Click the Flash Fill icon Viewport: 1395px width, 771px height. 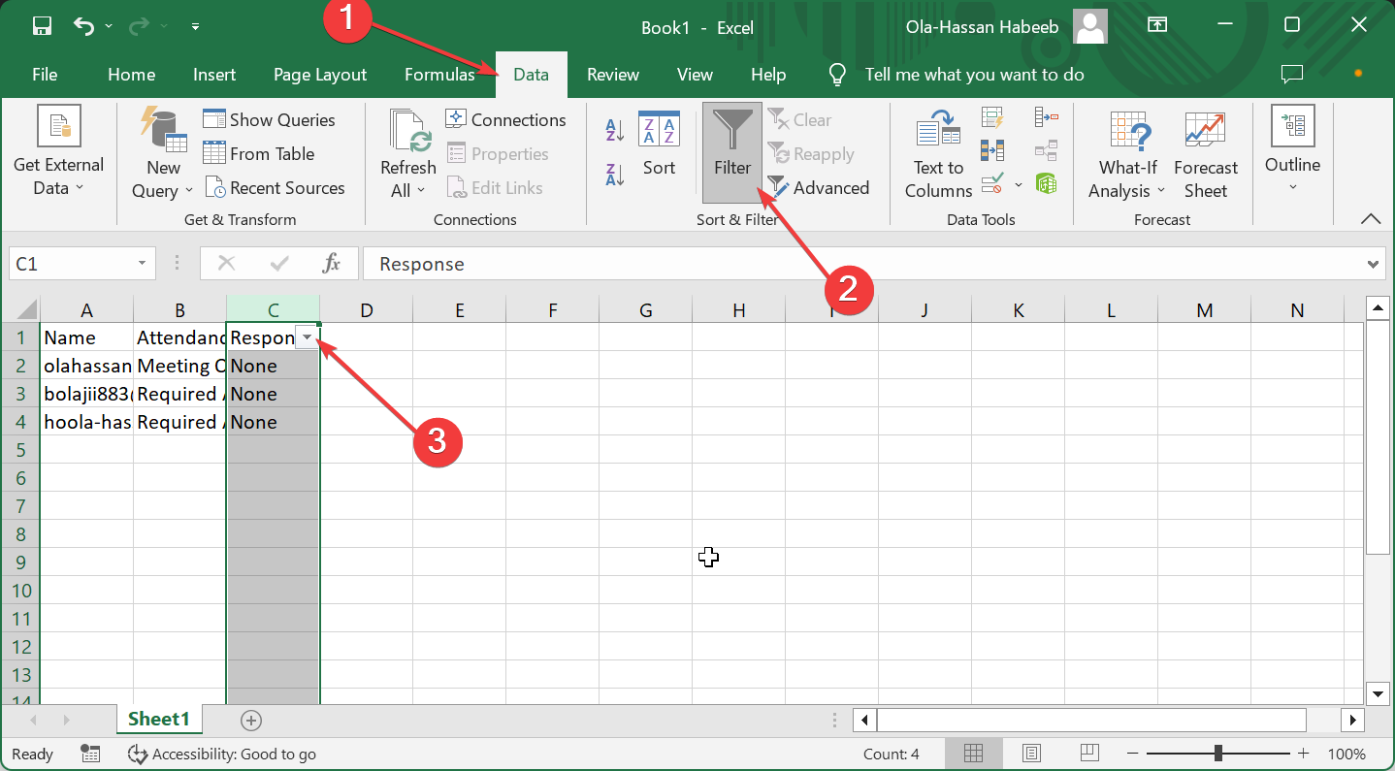(992, 118)
